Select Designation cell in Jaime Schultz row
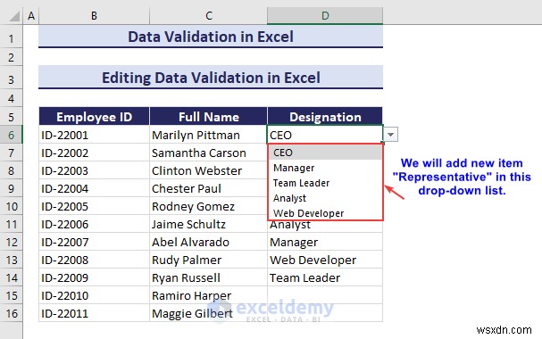Viewport: 542px width, 339px height. tap(325, 227)
